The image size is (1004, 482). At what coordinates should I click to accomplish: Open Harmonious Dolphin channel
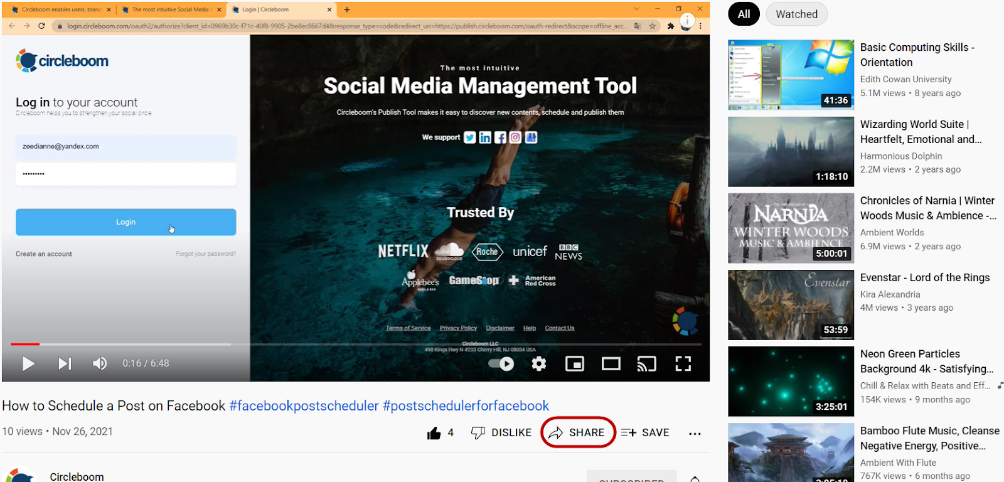click(901, 156)
